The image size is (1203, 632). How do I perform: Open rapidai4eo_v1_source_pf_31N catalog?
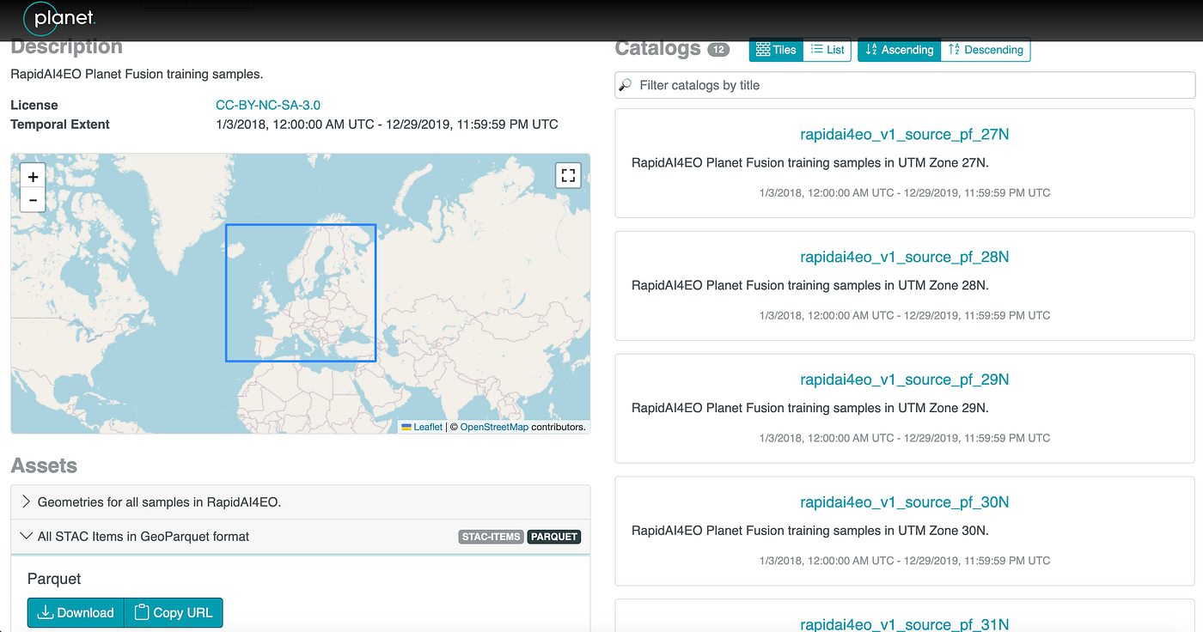click(905, 624)
